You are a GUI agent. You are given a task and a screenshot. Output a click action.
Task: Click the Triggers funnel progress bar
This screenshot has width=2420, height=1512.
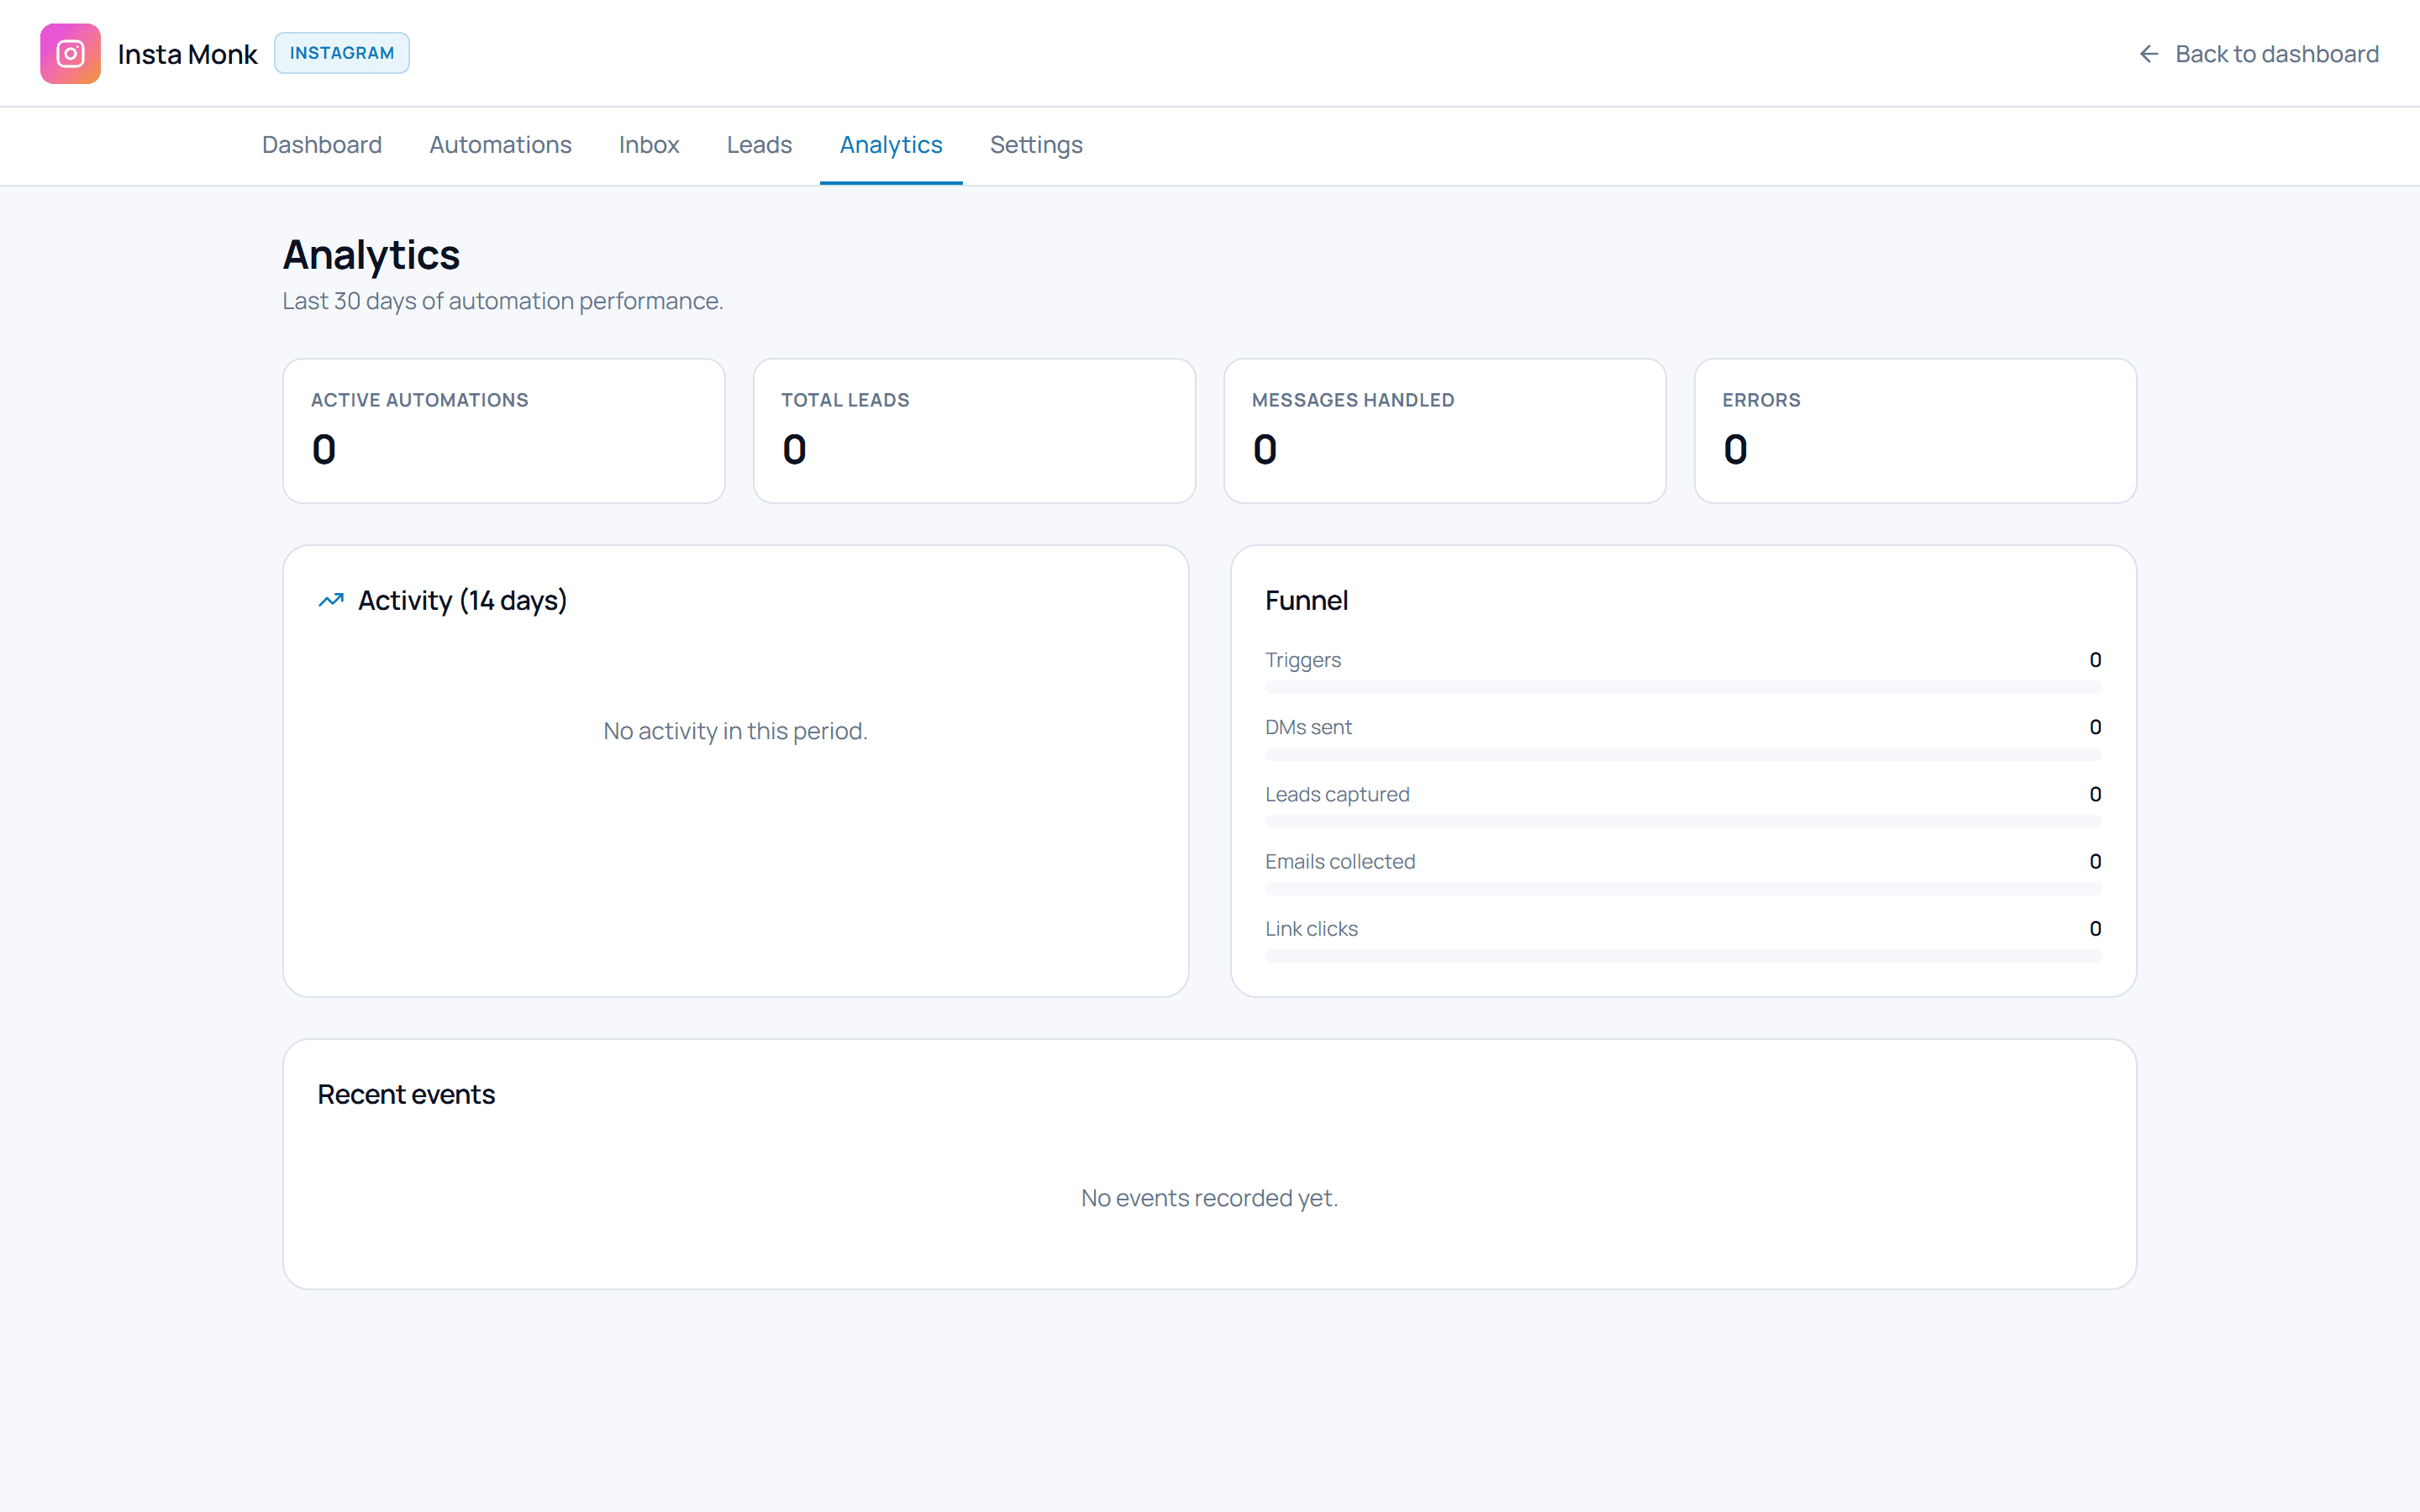click(1683, 687)
